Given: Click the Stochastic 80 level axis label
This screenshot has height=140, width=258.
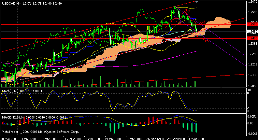Looking at the screenshot, I should pos(250,93).
